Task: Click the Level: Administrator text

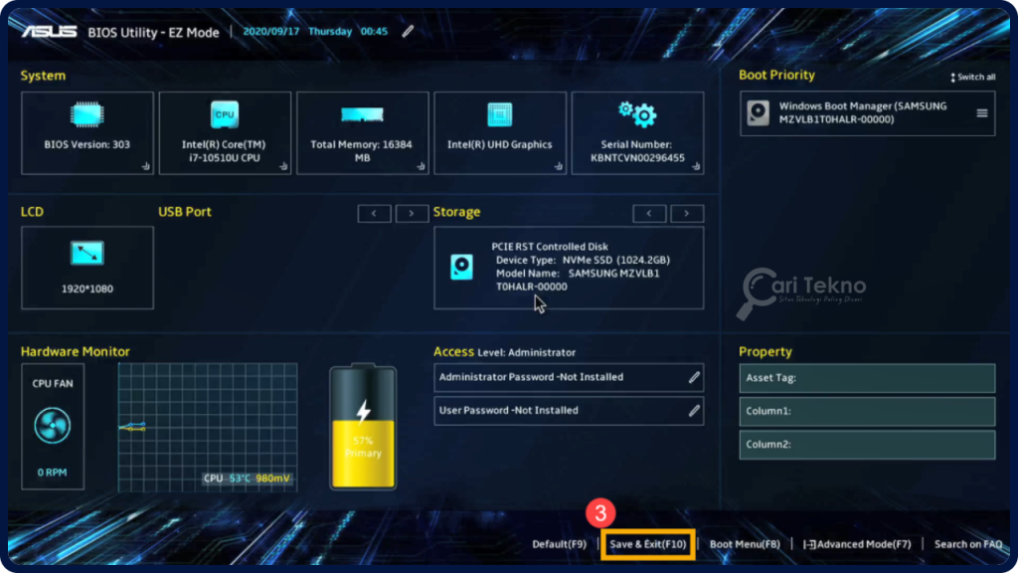Action: point(527,353)
